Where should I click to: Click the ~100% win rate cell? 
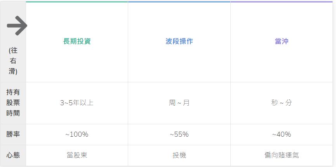77,134
